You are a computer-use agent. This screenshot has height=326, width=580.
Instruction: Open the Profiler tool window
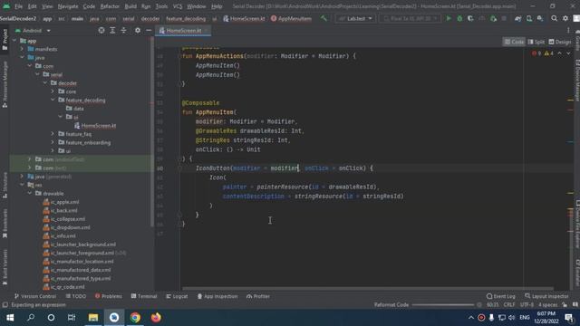pyautogui.click(x=257, y=296)
